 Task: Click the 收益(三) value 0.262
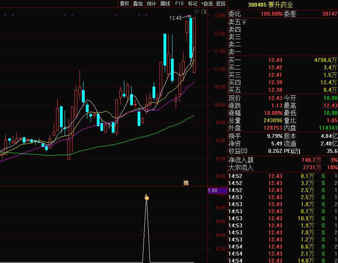coord(275,151)
